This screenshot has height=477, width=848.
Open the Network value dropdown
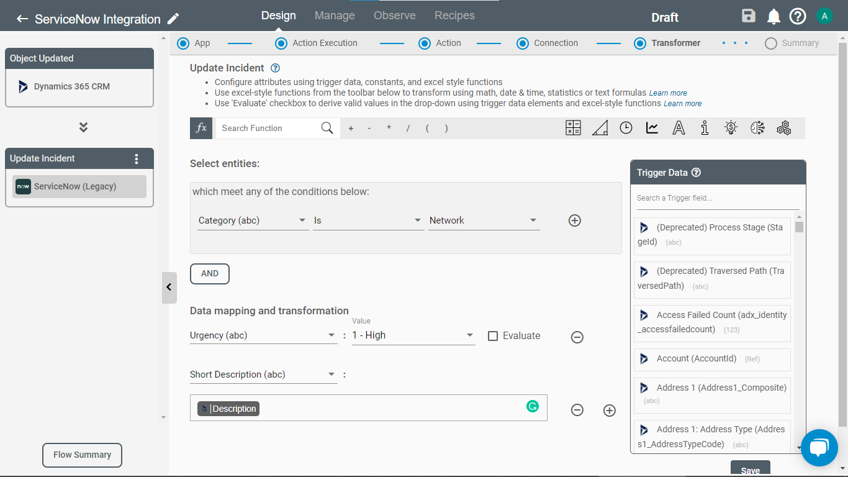(484, 220)
